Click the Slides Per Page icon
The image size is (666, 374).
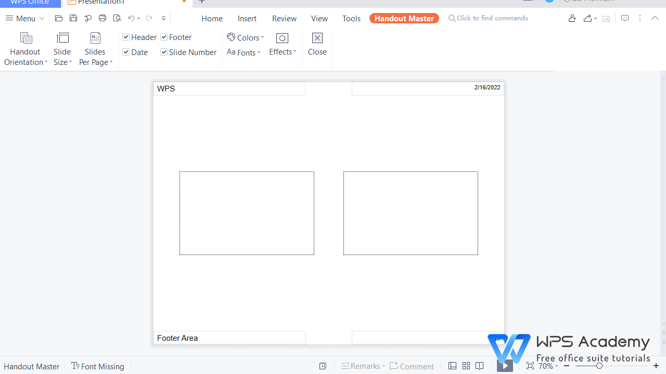[x=95, y=37]
